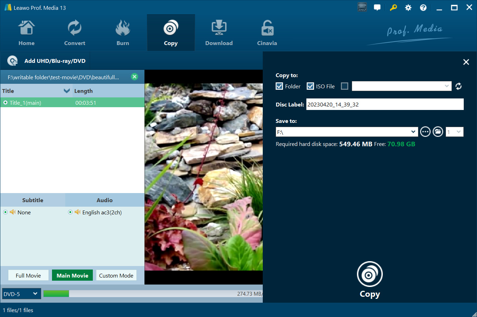This screenshot has width=477, height=317.
Task: Click the large Copy disc icon
Action: (370, 275)
